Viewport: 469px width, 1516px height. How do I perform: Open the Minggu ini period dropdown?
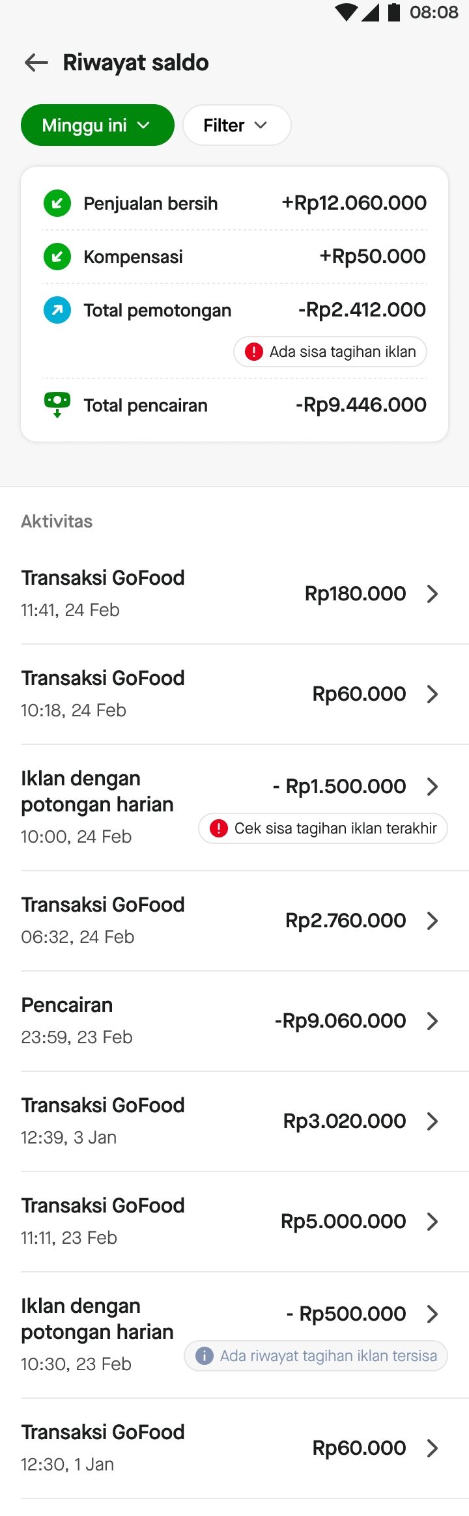tap(98, 125)
